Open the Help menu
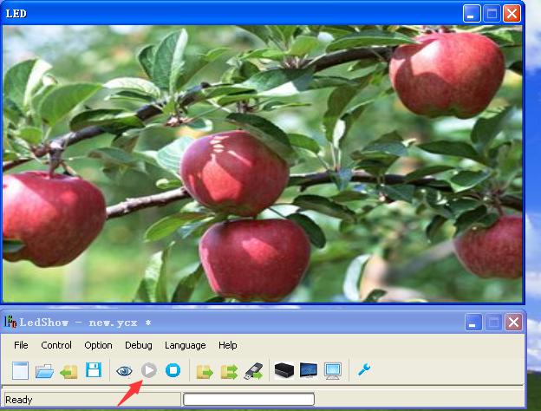This screenshot has height=411, width=541. [228, 345]
